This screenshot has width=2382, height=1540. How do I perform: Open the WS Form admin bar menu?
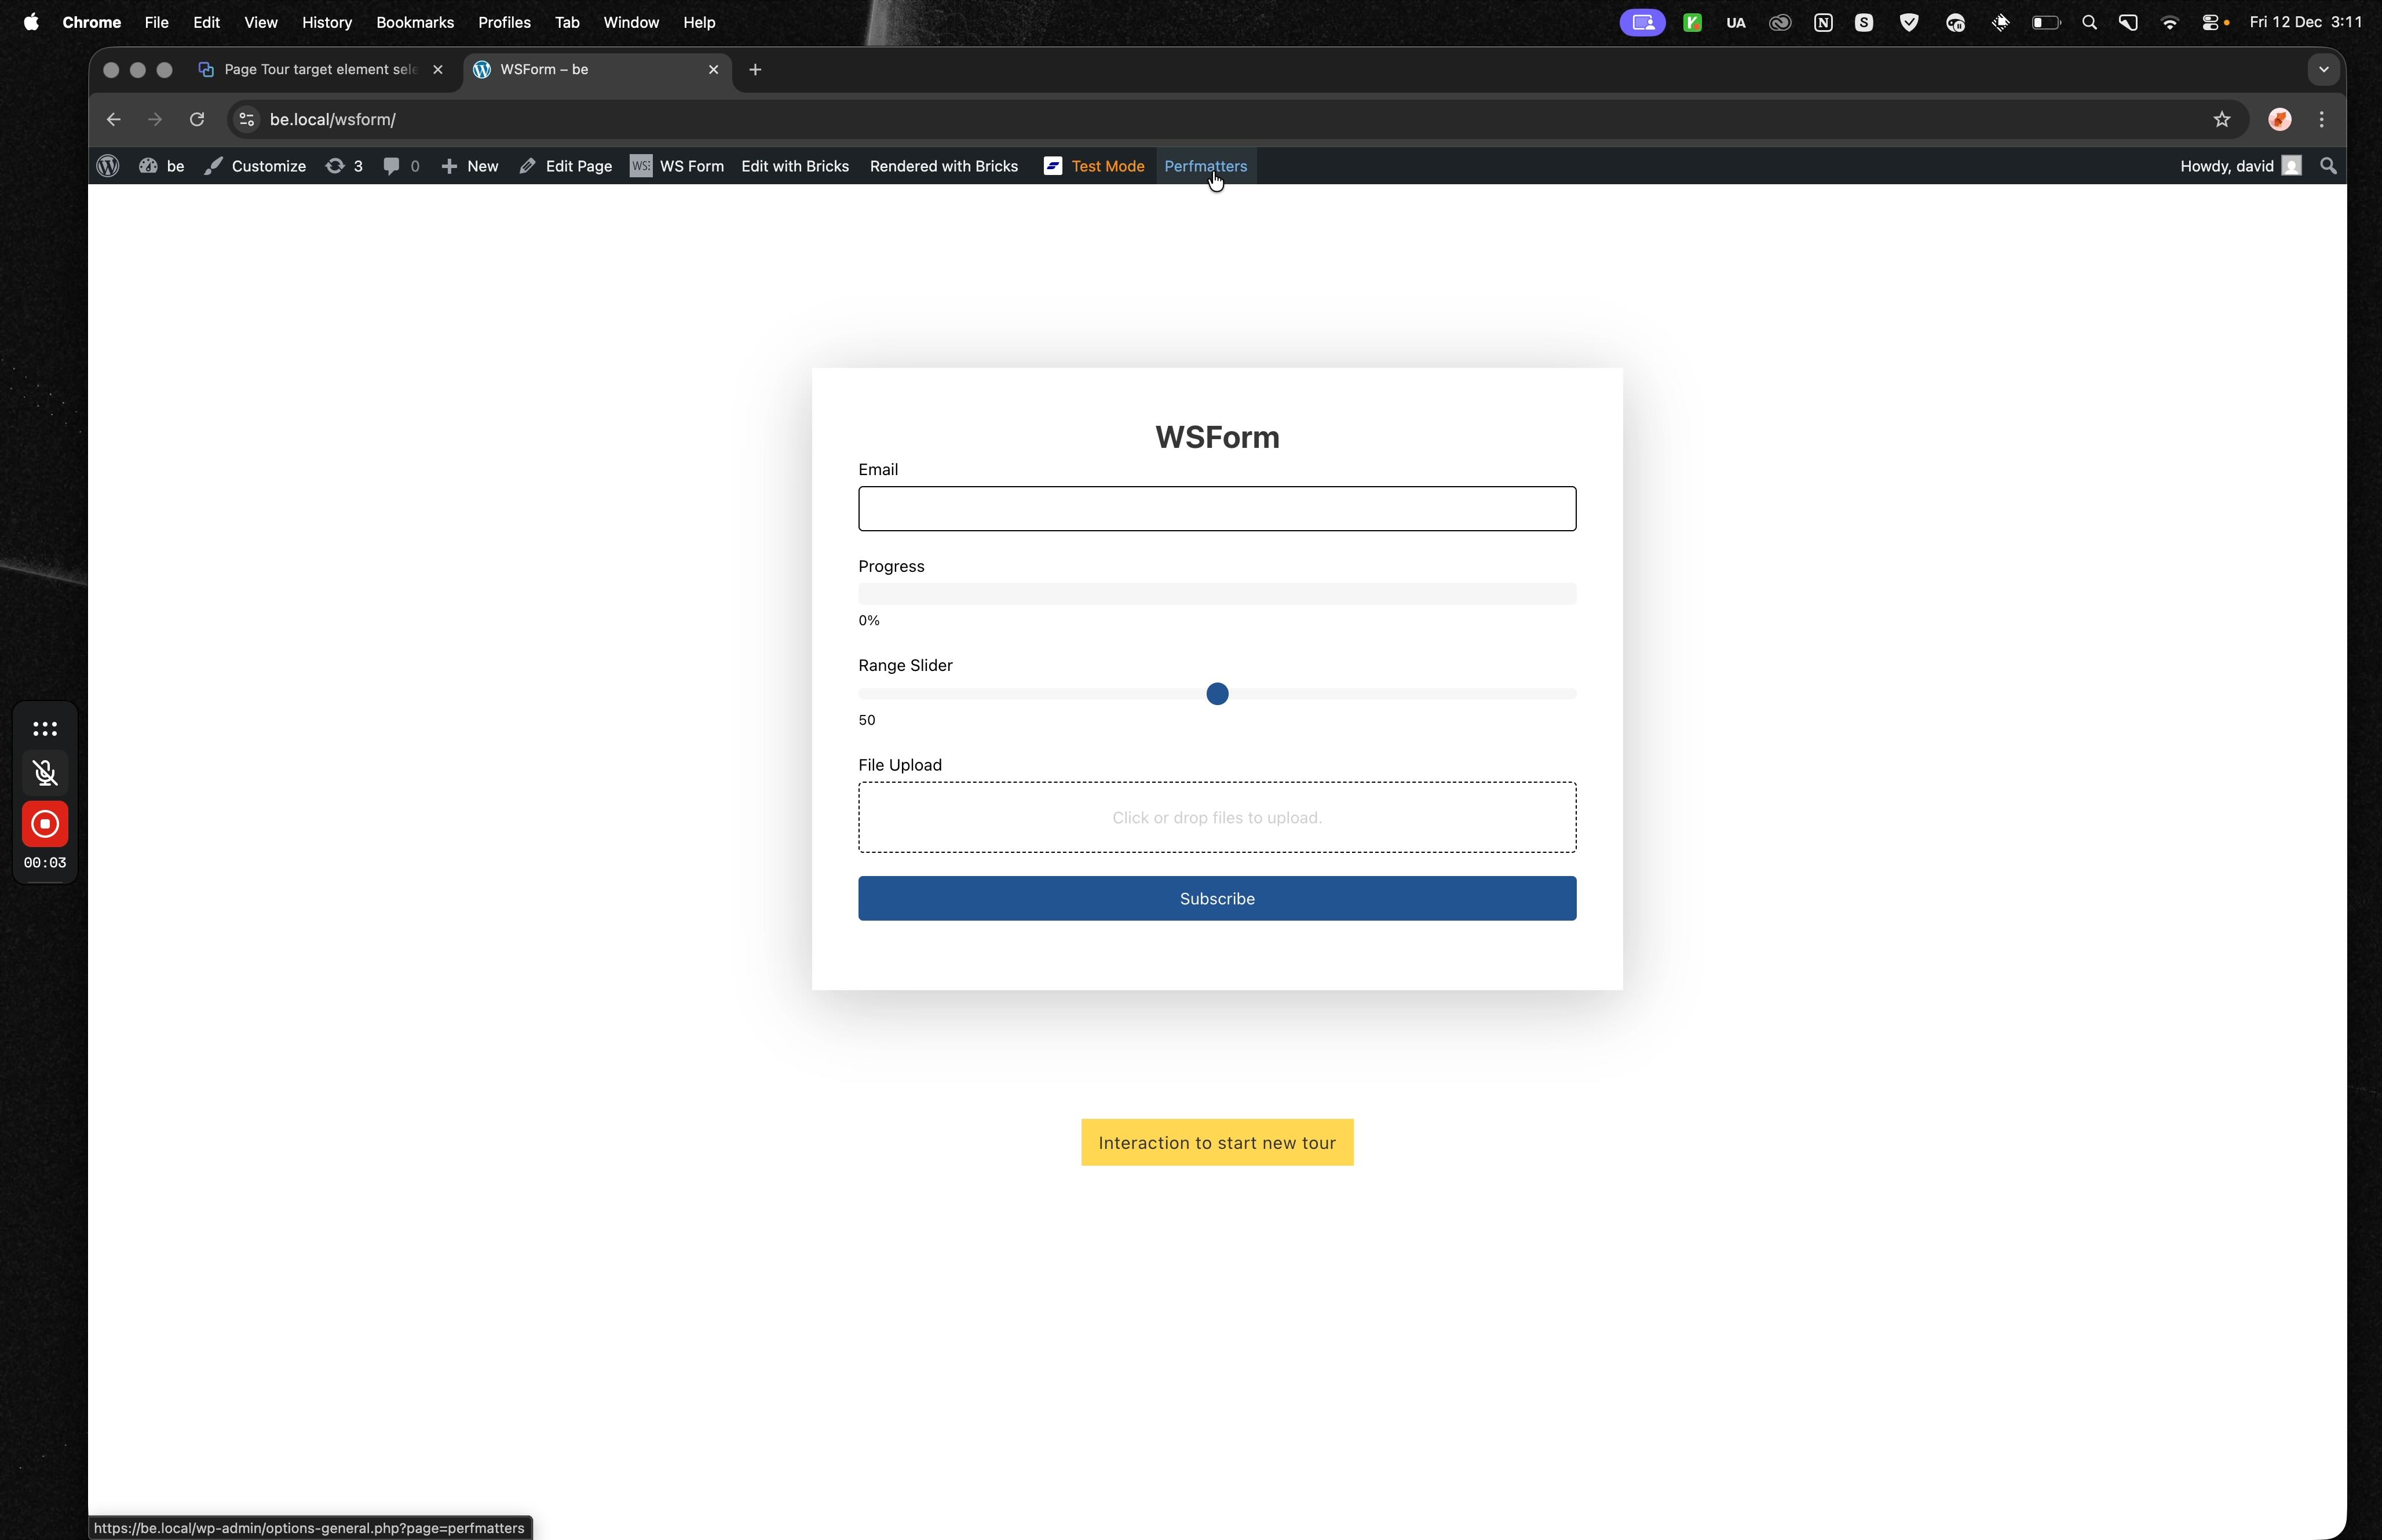pos(677,166)
